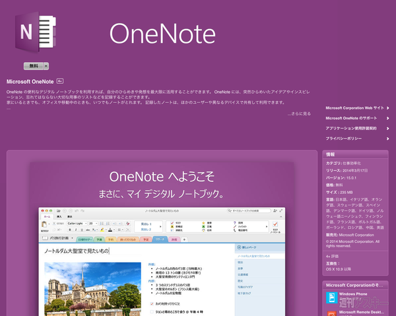Open Microsoft Remote Deskt... app listing
This screenshot has width=396, height=316.
362,312
